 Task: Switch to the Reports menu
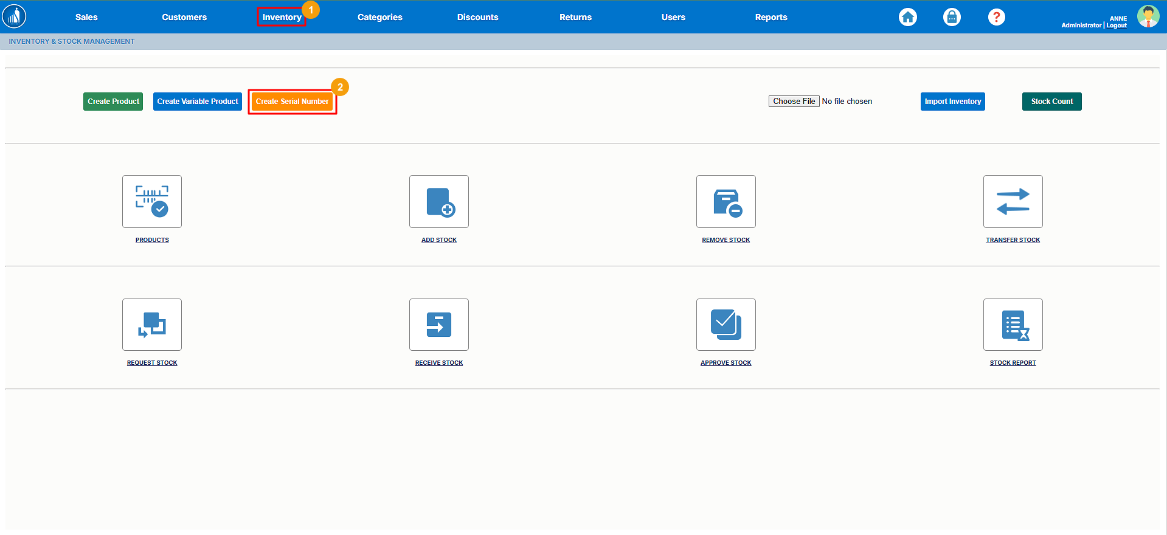pos(770,17)
